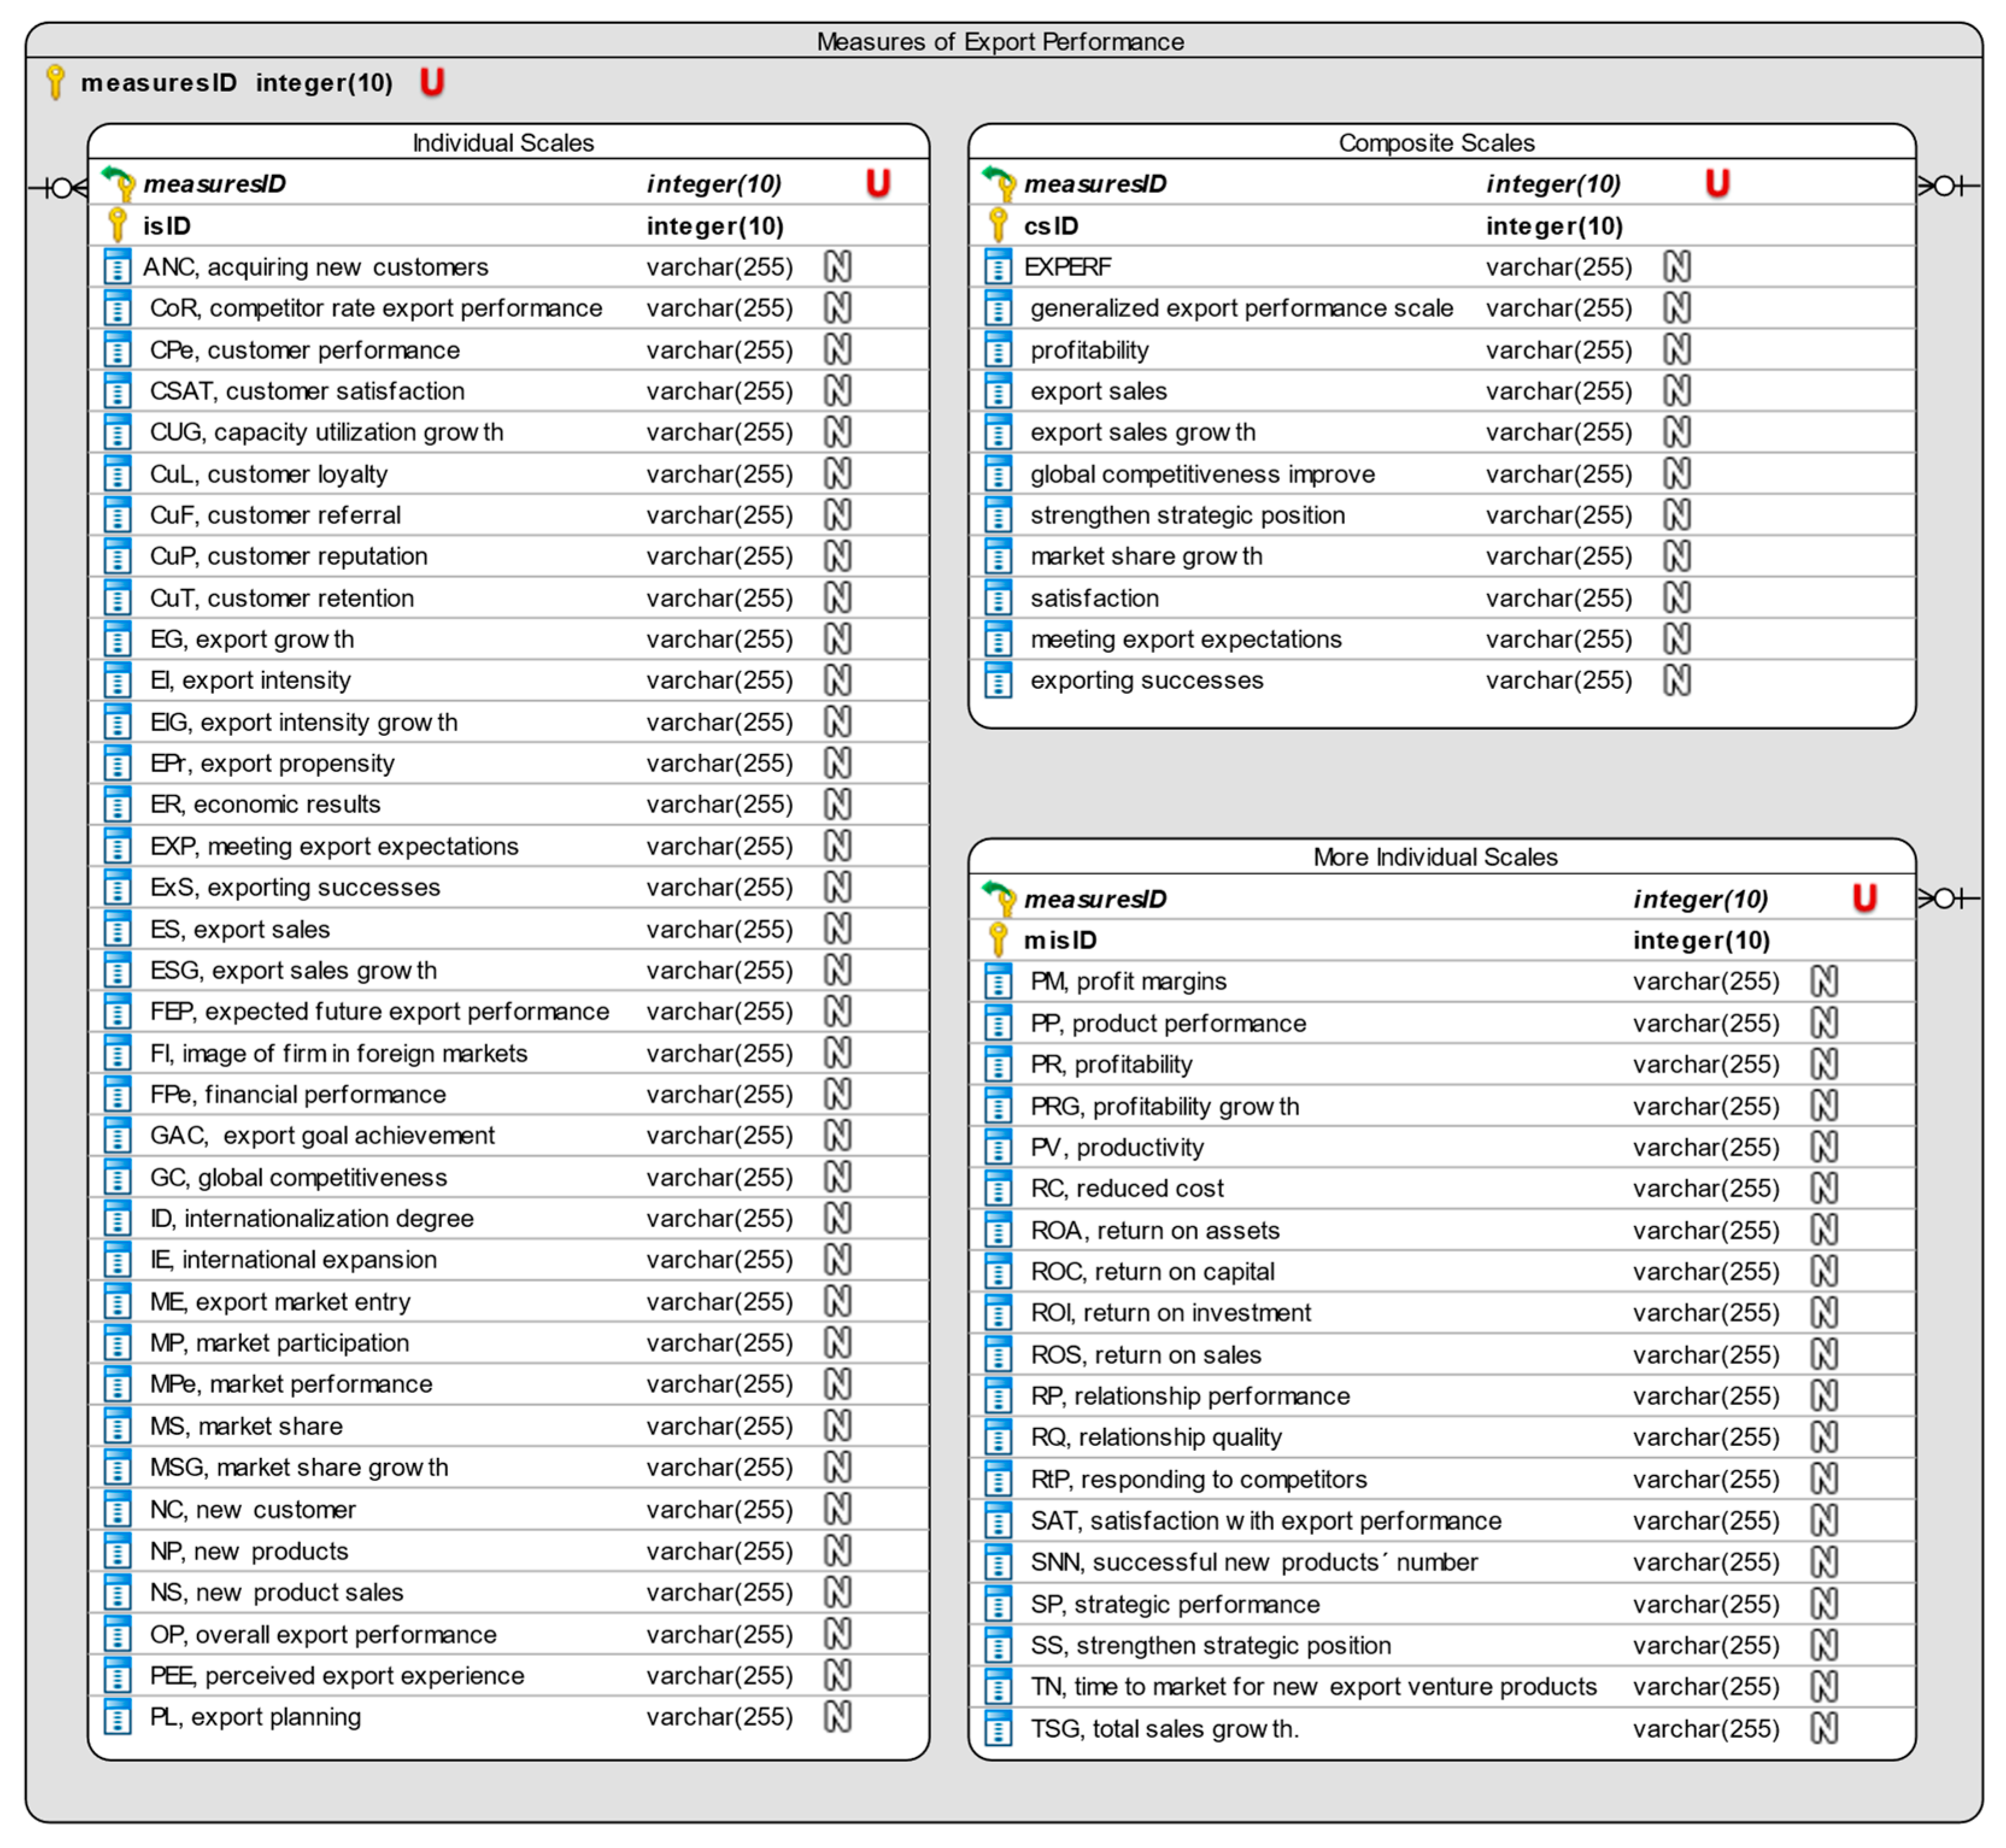2006x1848 pixels.
Task: Click the primary key icon beside measuresID at top
Action: click(x=56, y=82)
